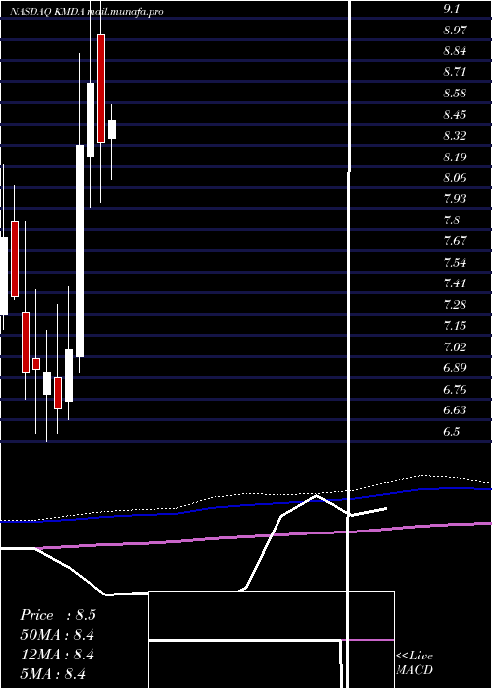Click the 7.28 price axis label
This screenshot has height=689, width=492.
[455, 305]
